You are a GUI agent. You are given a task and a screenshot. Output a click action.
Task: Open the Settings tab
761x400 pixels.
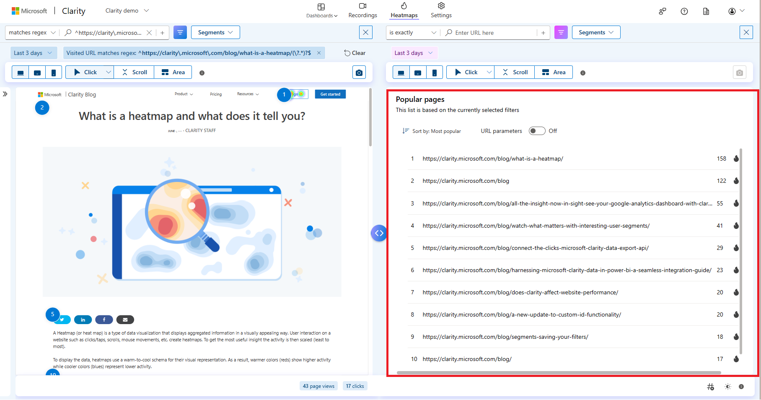pyautogui.click(x=441, y=11)
